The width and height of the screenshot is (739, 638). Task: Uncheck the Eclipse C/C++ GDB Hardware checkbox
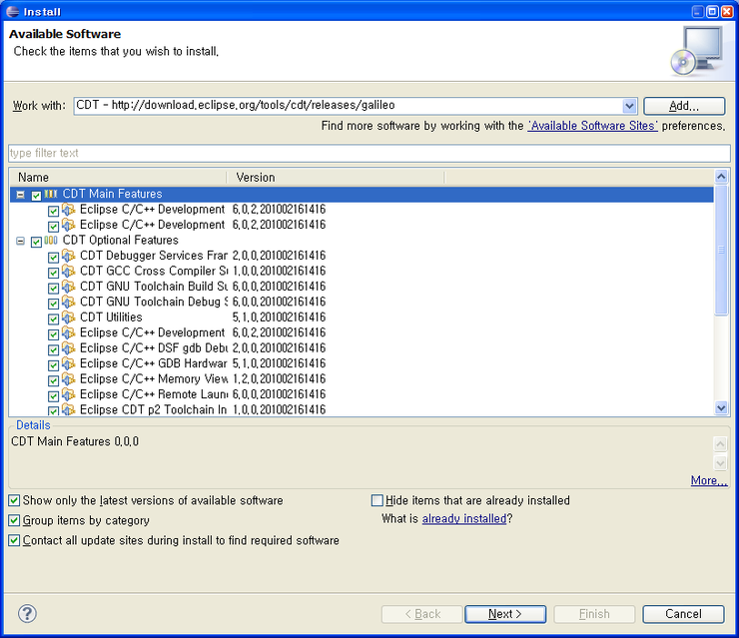pos(53,365)
